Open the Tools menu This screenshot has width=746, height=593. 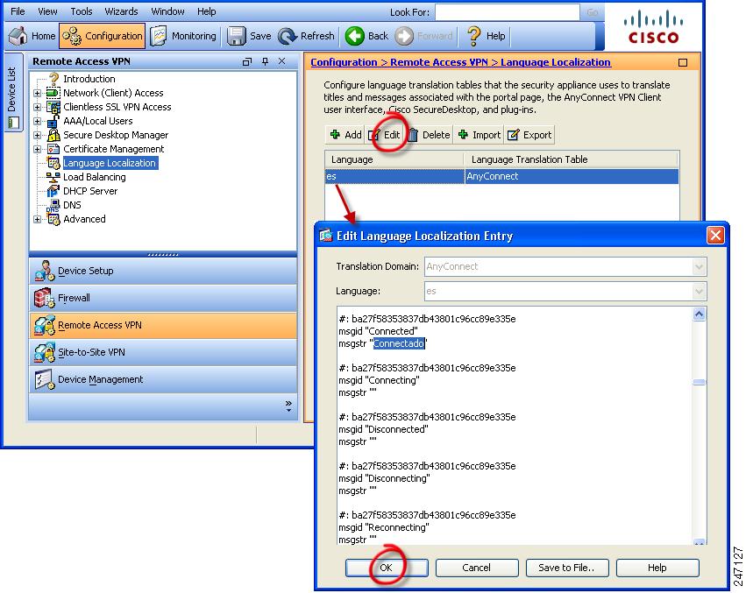pos(82,11)
